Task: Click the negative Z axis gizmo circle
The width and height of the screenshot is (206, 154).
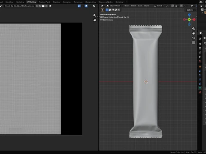Action: [189, 24]
